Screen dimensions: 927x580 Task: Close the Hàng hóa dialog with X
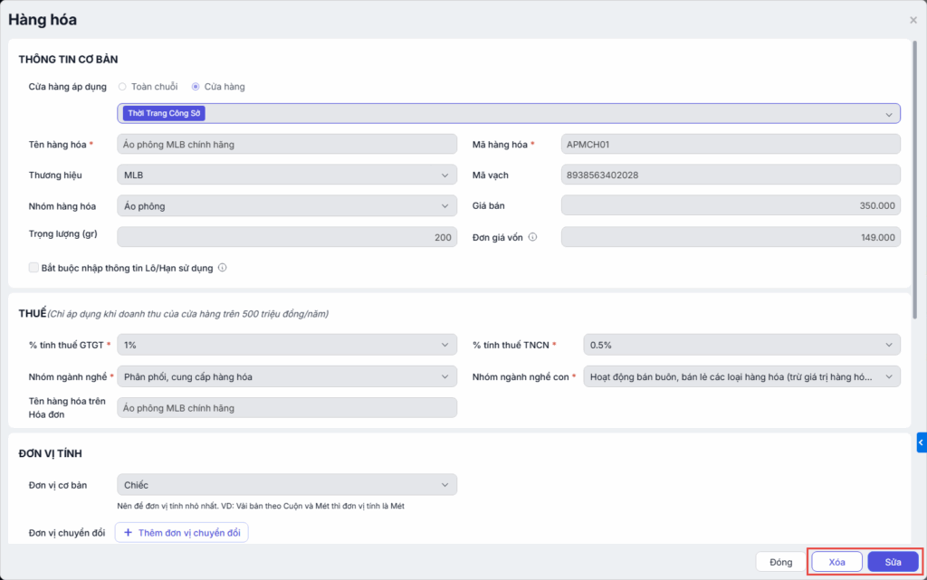point(913,20)
